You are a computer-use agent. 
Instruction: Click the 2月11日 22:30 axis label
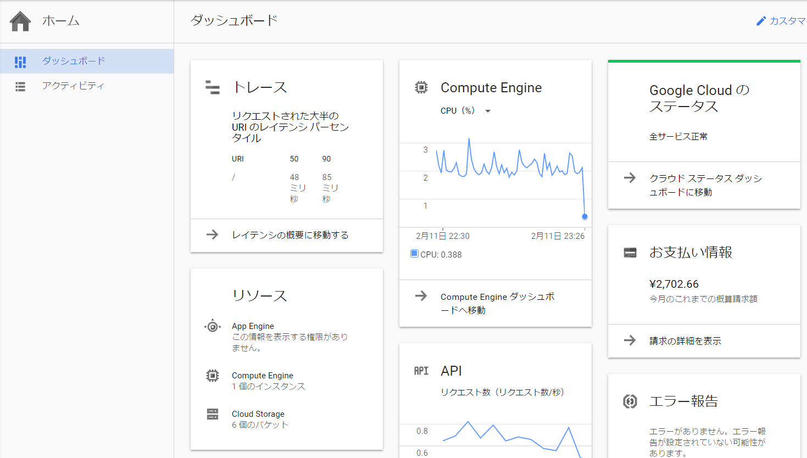click(x=443, y=236)
